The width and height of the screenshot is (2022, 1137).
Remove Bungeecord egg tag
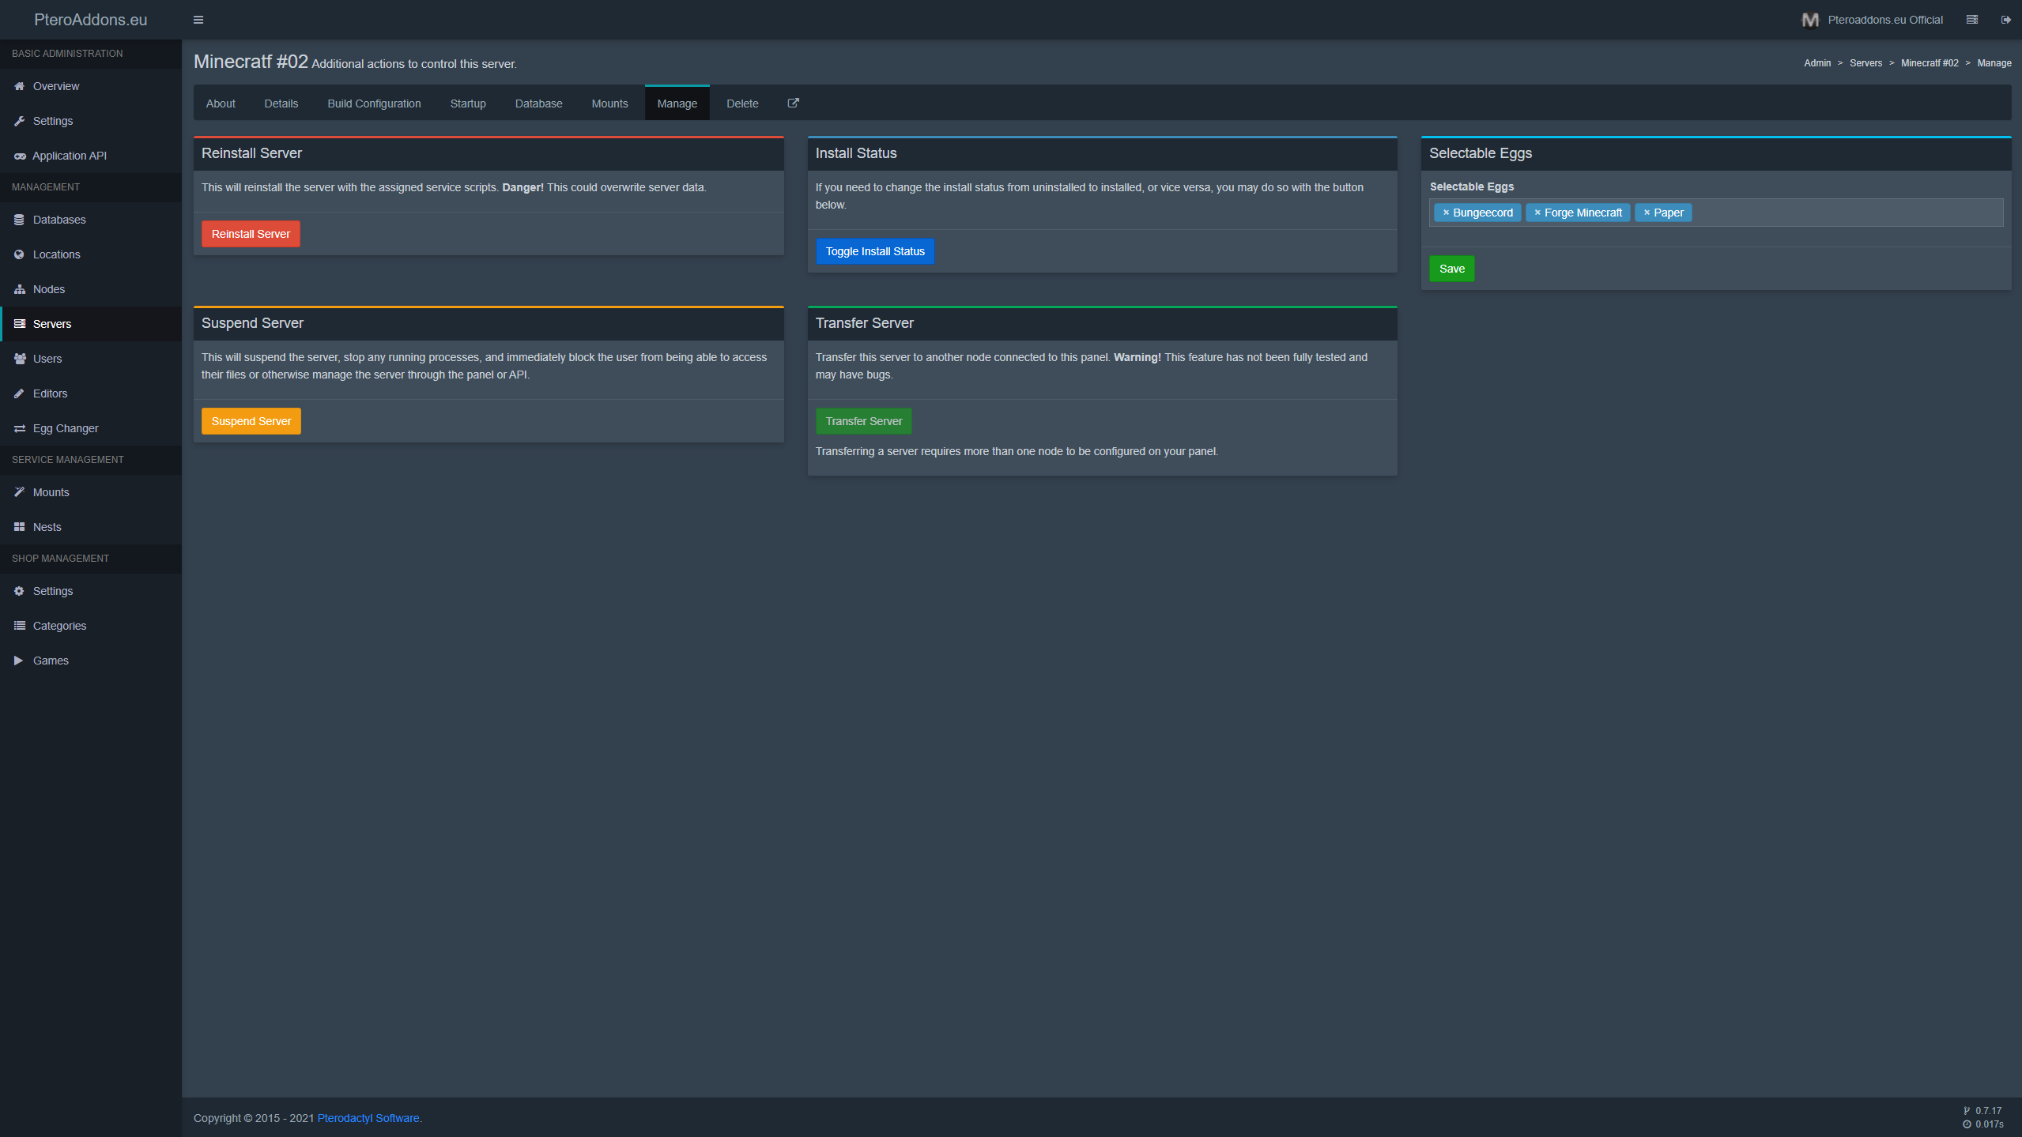coord(1446,213)
